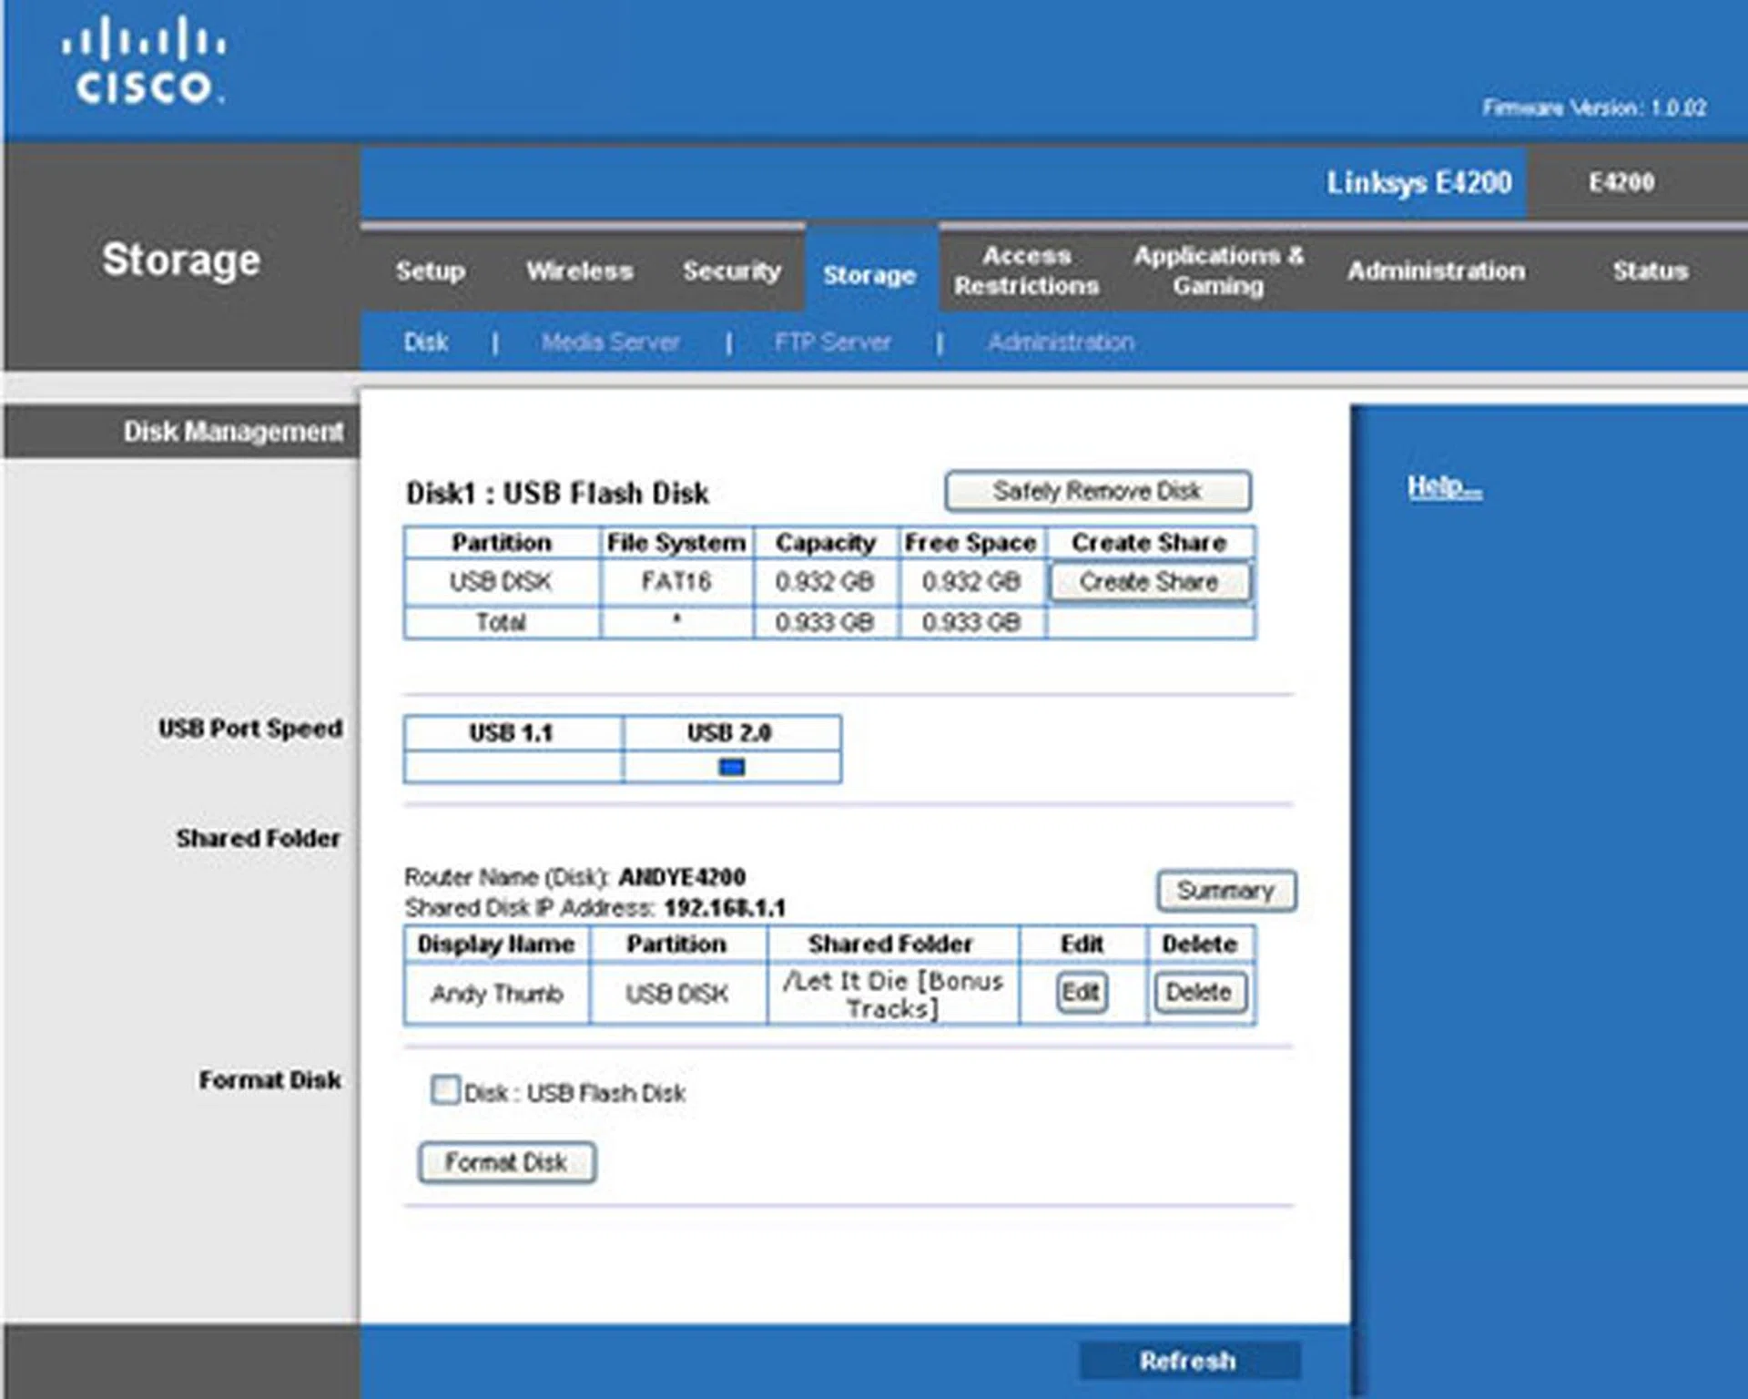Switch to the Wireless tab
Screen dimensions: 1748x1399
click(x=579, y=271)
